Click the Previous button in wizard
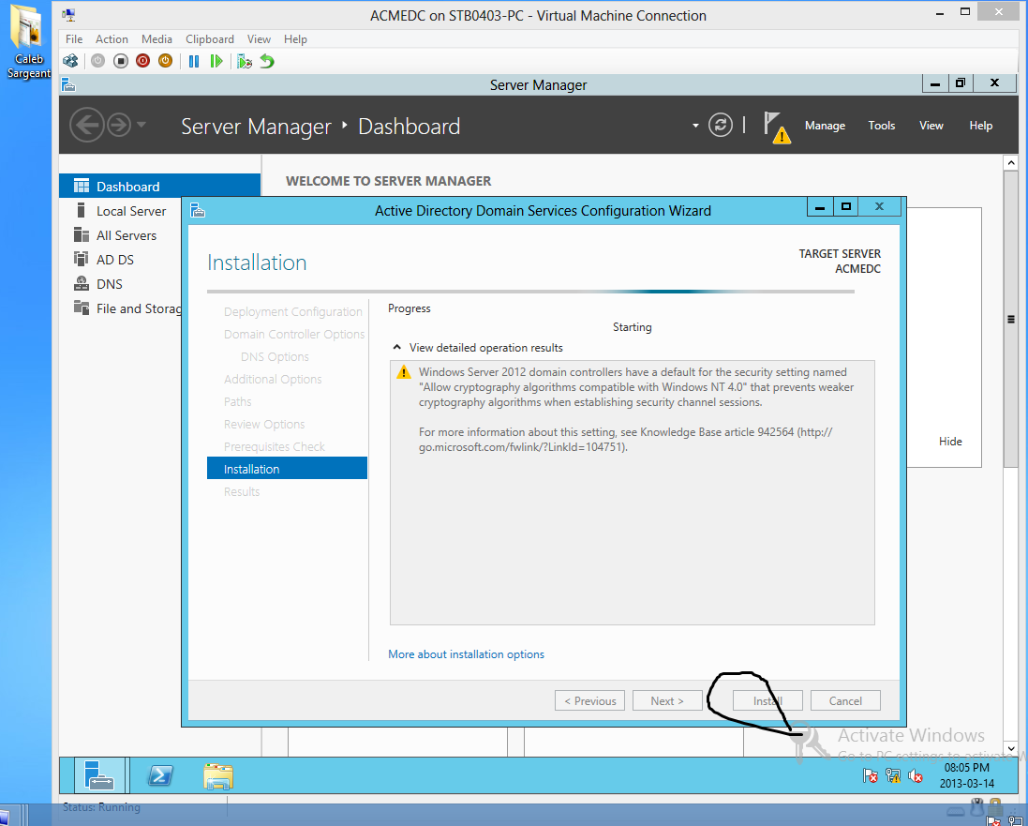 (589, 700)
